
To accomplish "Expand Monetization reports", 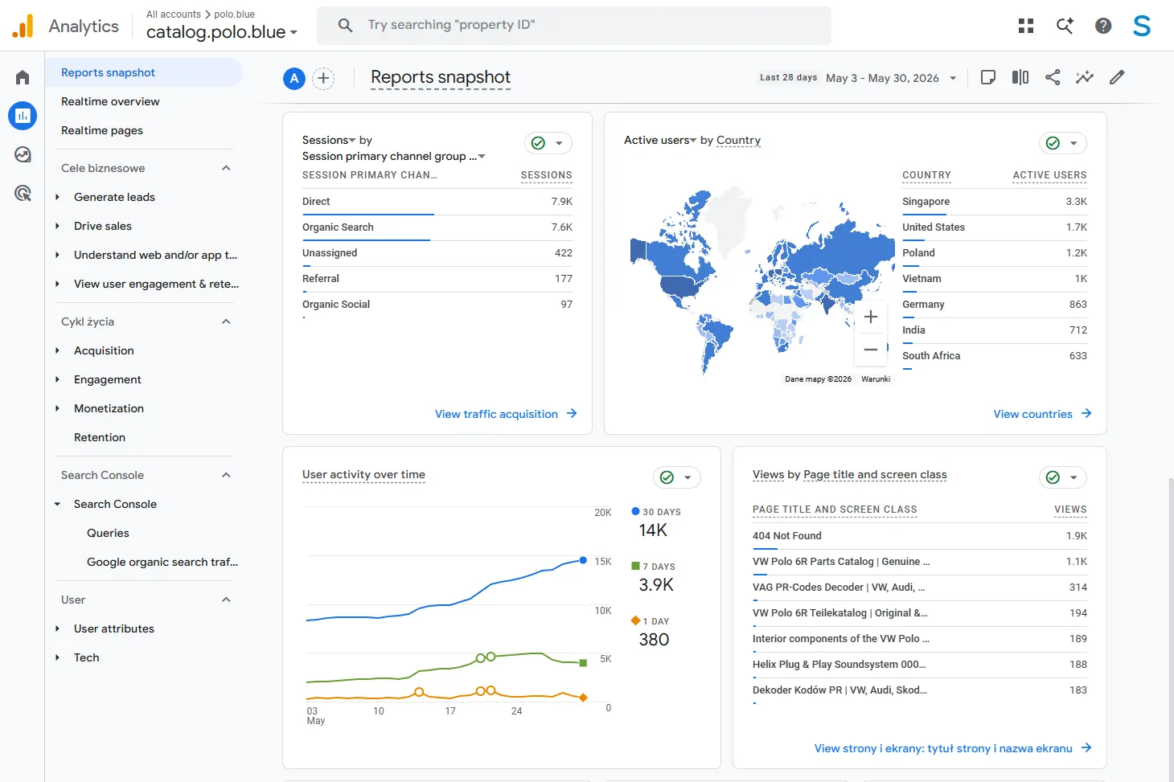I will [x=57, y=408].
